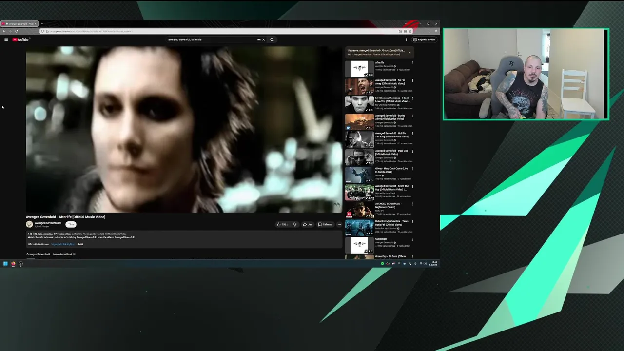Open I Don't Love You video thumbnail

[x=359, y=104]
